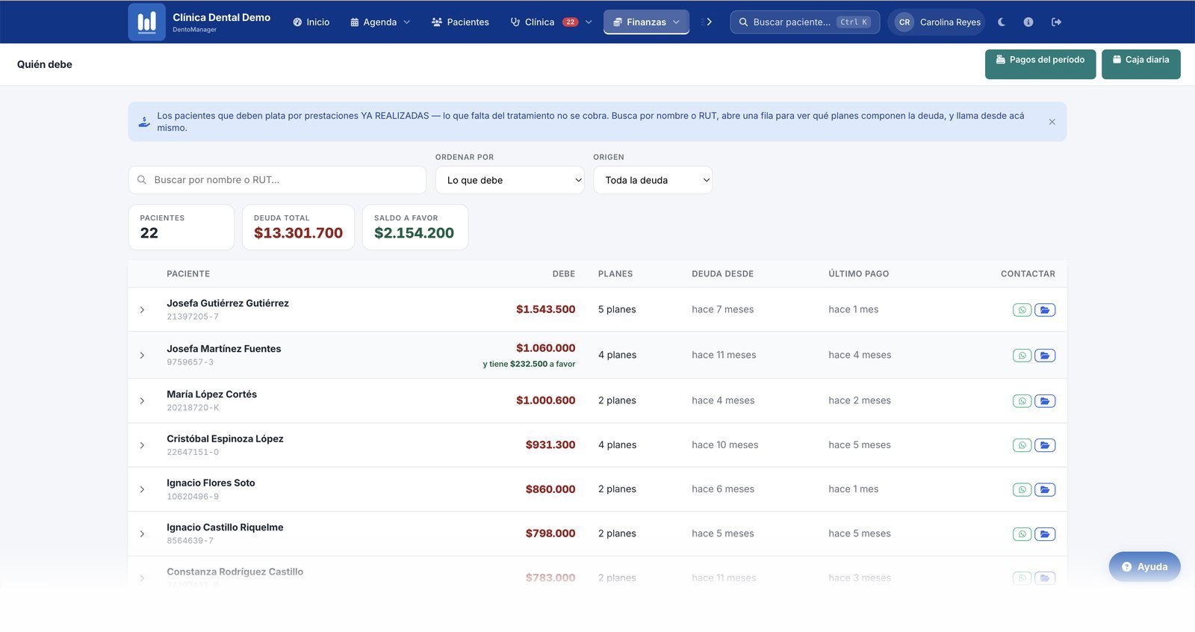
Task: Click Pagos del período button
Action: pyautogui.click(x=1040, y=64)
